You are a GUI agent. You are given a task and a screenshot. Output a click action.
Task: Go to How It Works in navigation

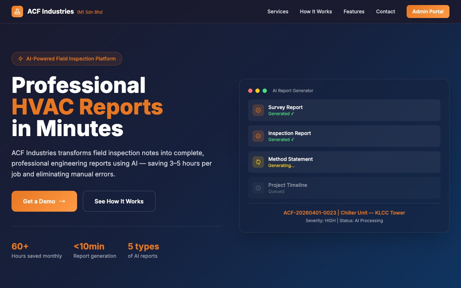tap(316, 12)
